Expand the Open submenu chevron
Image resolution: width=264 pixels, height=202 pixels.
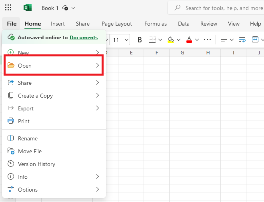pyautogui.click(x=97, y=65)
